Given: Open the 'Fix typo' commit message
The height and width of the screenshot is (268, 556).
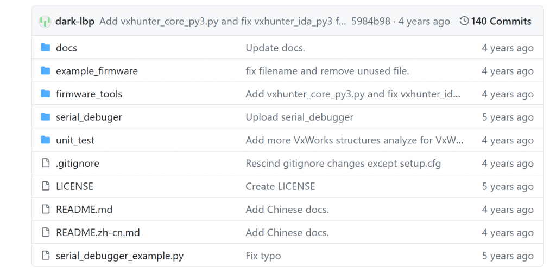Looking at the screenshot, I should 263,256.
